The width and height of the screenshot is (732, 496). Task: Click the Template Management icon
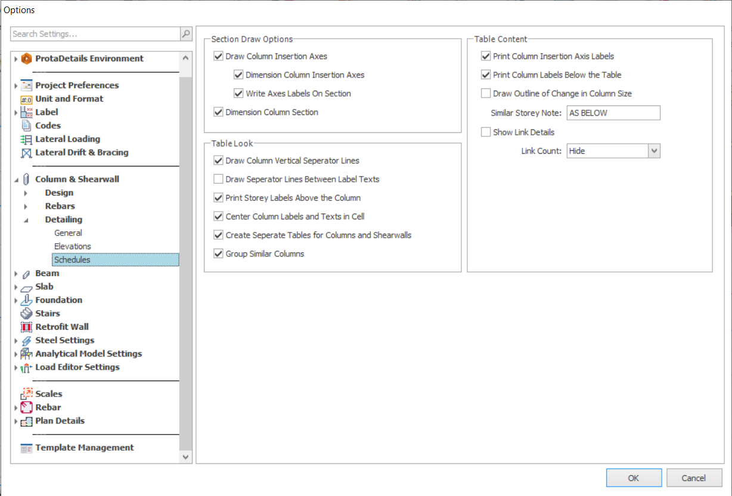coord(26,448)
